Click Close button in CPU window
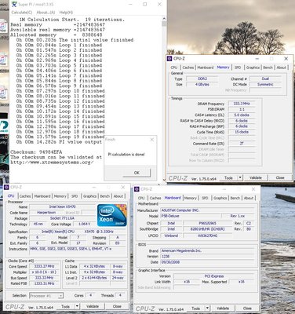 [117, 306]
